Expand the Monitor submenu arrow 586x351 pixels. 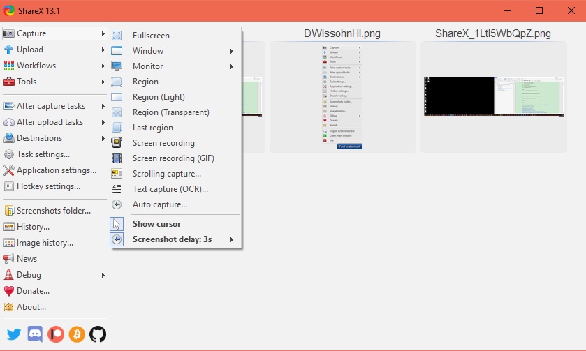pos(232,66)
